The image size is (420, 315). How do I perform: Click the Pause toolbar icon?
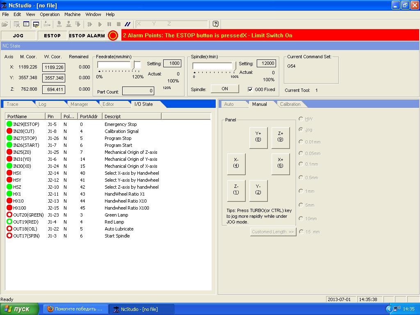tap(109, 24)
